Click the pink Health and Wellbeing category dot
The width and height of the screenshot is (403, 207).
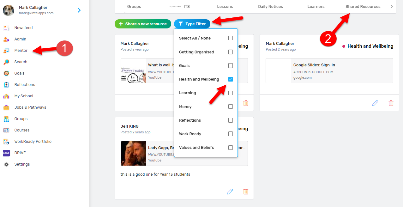[x=344, y=46]
